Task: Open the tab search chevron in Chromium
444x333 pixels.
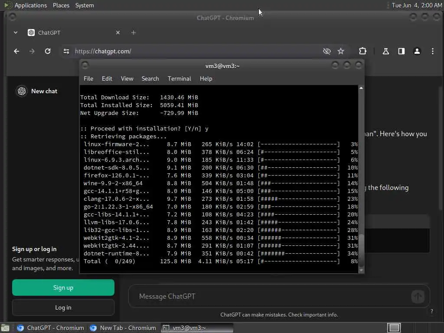Action: coord(16,33)
